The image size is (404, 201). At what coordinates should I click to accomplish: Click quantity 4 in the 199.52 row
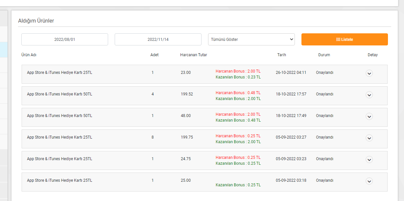coord(153,94)
